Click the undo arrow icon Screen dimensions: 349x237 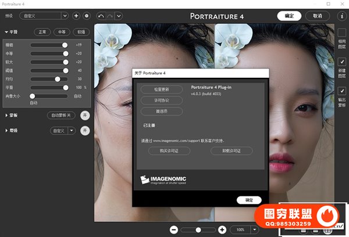102,16
